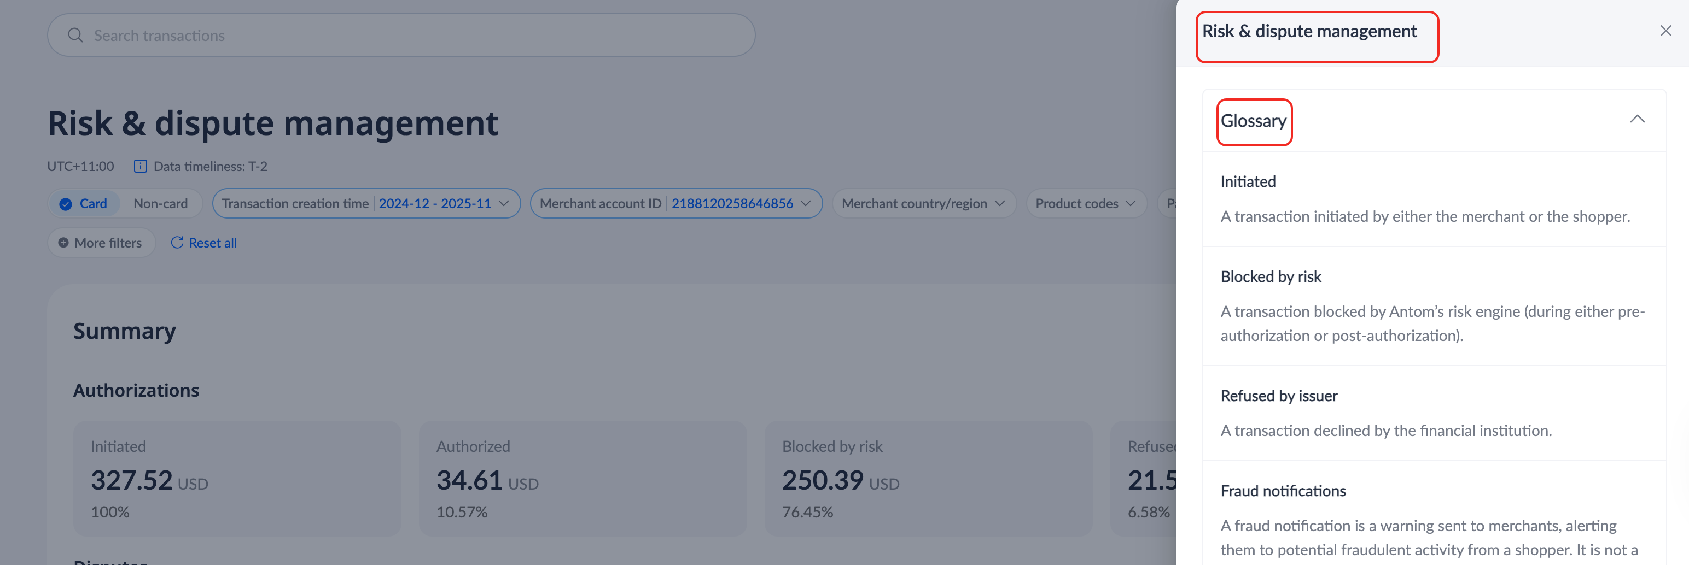1689x565 pixels.
Task: Click the blue Card checkmark icon
Action: pos(66,204)
